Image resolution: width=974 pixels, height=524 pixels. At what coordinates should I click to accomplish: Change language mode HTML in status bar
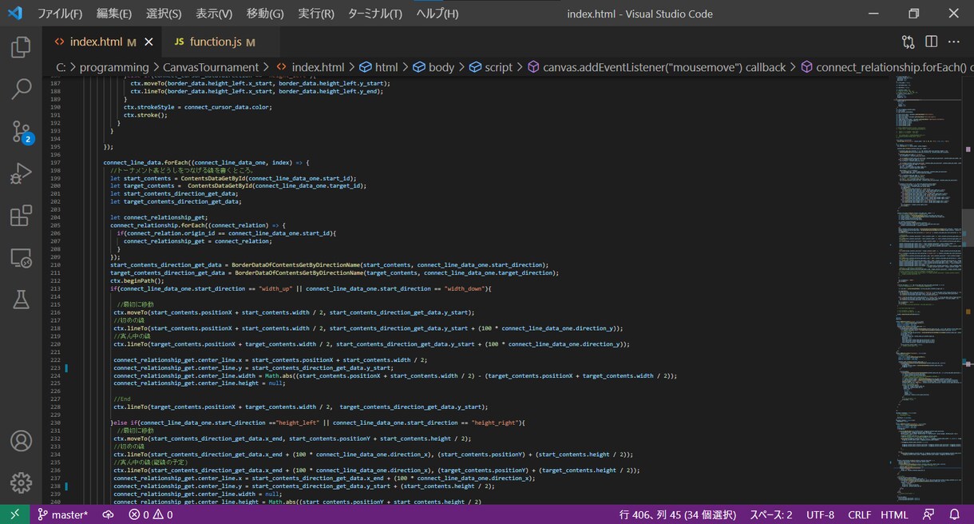pyautogui.click(x=894, y=514)
